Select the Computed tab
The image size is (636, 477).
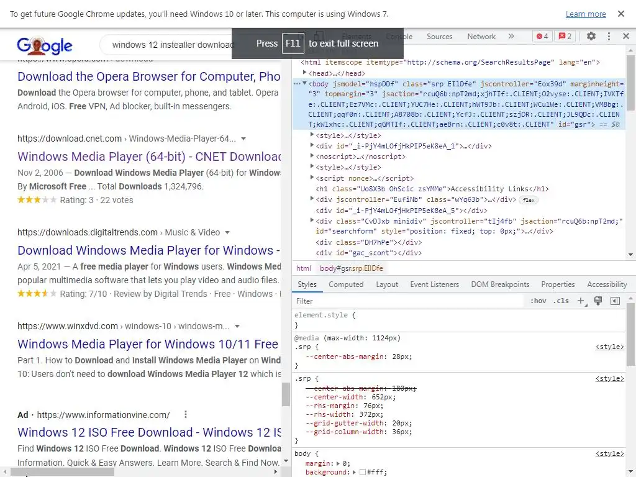[346, 284]
